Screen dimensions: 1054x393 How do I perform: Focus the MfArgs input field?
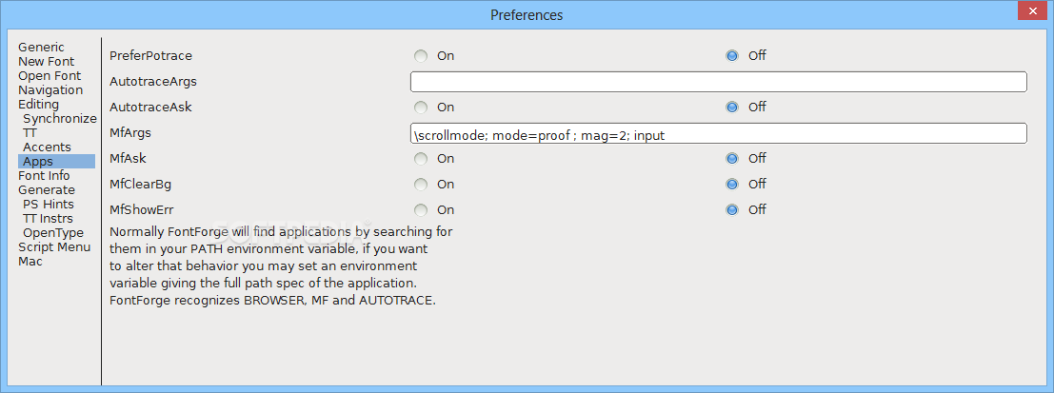(x=719, y=133)
